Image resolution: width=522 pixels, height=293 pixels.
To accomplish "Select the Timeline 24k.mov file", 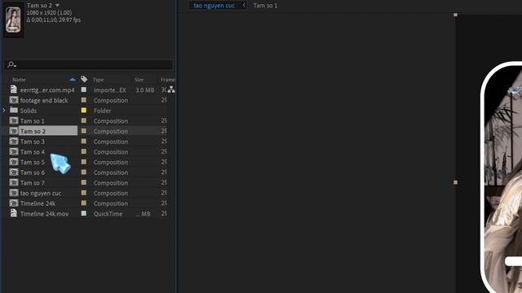I will tap(44, 213).
